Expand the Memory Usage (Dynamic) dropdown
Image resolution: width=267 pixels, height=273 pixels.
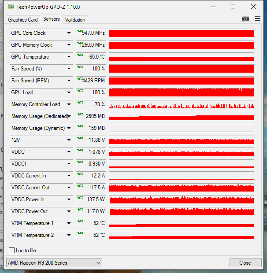(x=69, y=128)
